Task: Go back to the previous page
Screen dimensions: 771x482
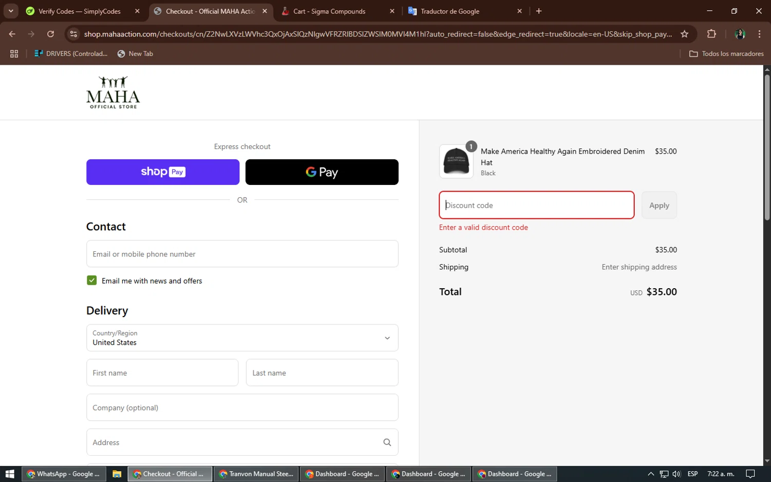Action: tap(12, 34)
